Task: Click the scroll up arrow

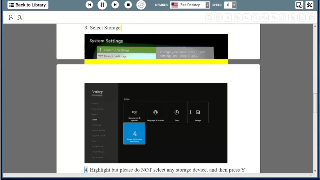Action: pyautogui.click(x=315, y=26)
